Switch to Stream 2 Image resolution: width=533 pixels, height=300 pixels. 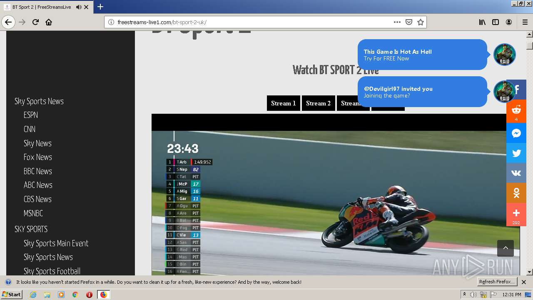tap(319, 103)
